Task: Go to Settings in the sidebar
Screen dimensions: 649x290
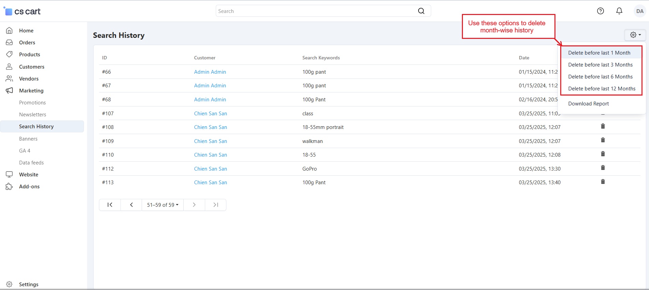Action: 29,284
